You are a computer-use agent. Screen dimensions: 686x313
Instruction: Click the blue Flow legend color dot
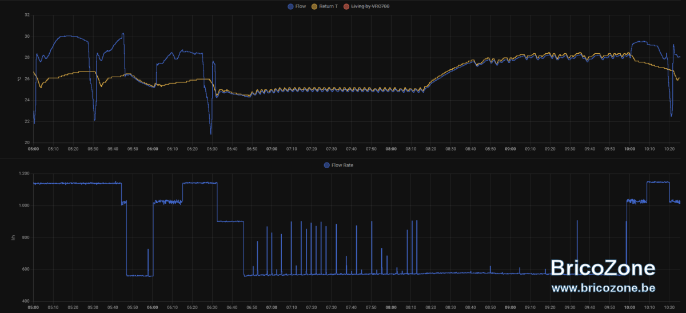291,6
